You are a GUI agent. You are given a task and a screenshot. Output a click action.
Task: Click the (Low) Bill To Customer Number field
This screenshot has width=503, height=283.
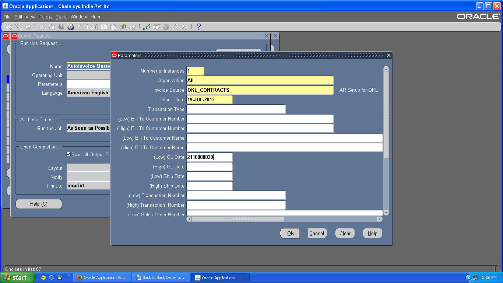[260, 119]
